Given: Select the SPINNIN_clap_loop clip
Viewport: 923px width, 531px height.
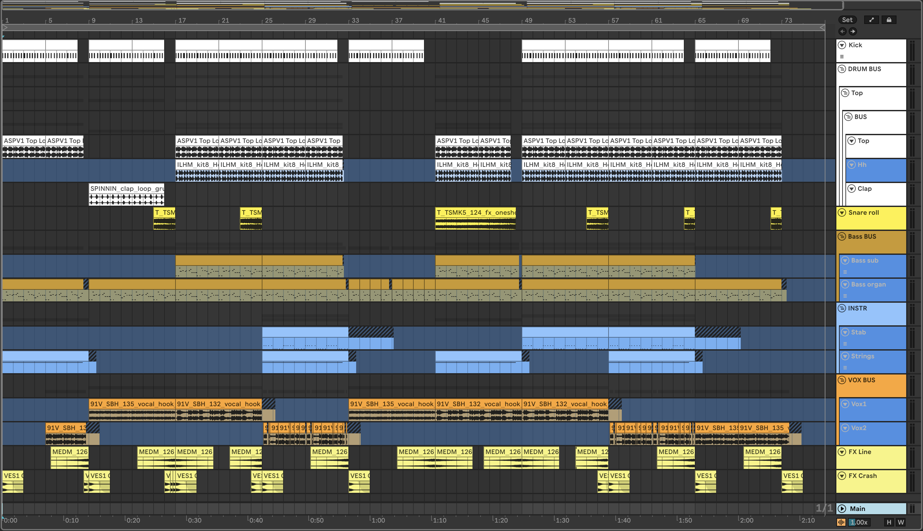Looking at the screenshot, I should click(126, 189).
